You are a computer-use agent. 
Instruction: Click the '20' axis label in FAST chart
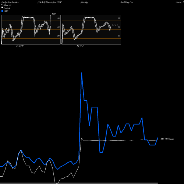(59, 36)
